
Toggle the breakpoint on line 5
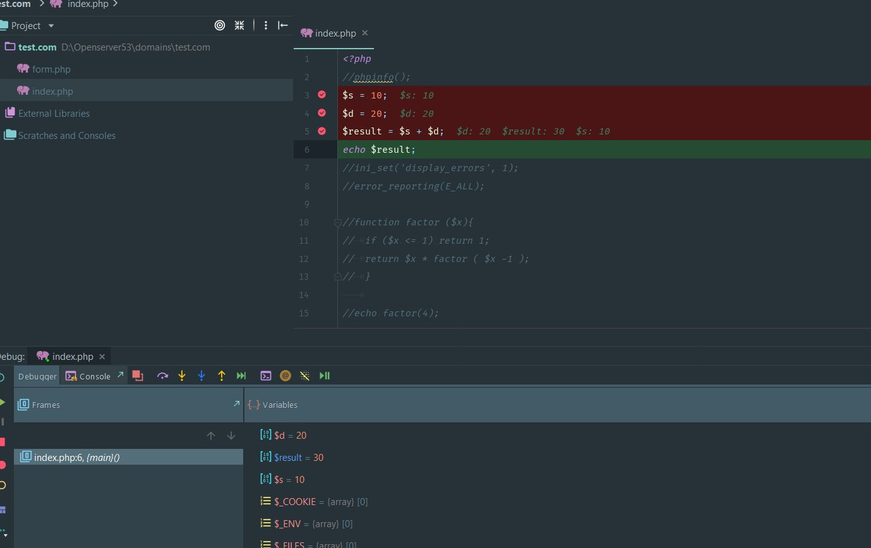point(322,131)
